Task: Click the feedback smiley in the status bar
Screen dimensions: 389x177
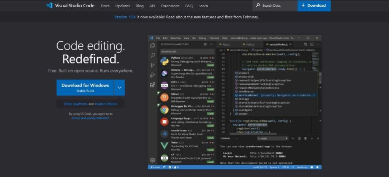Action: click(312, 168)
